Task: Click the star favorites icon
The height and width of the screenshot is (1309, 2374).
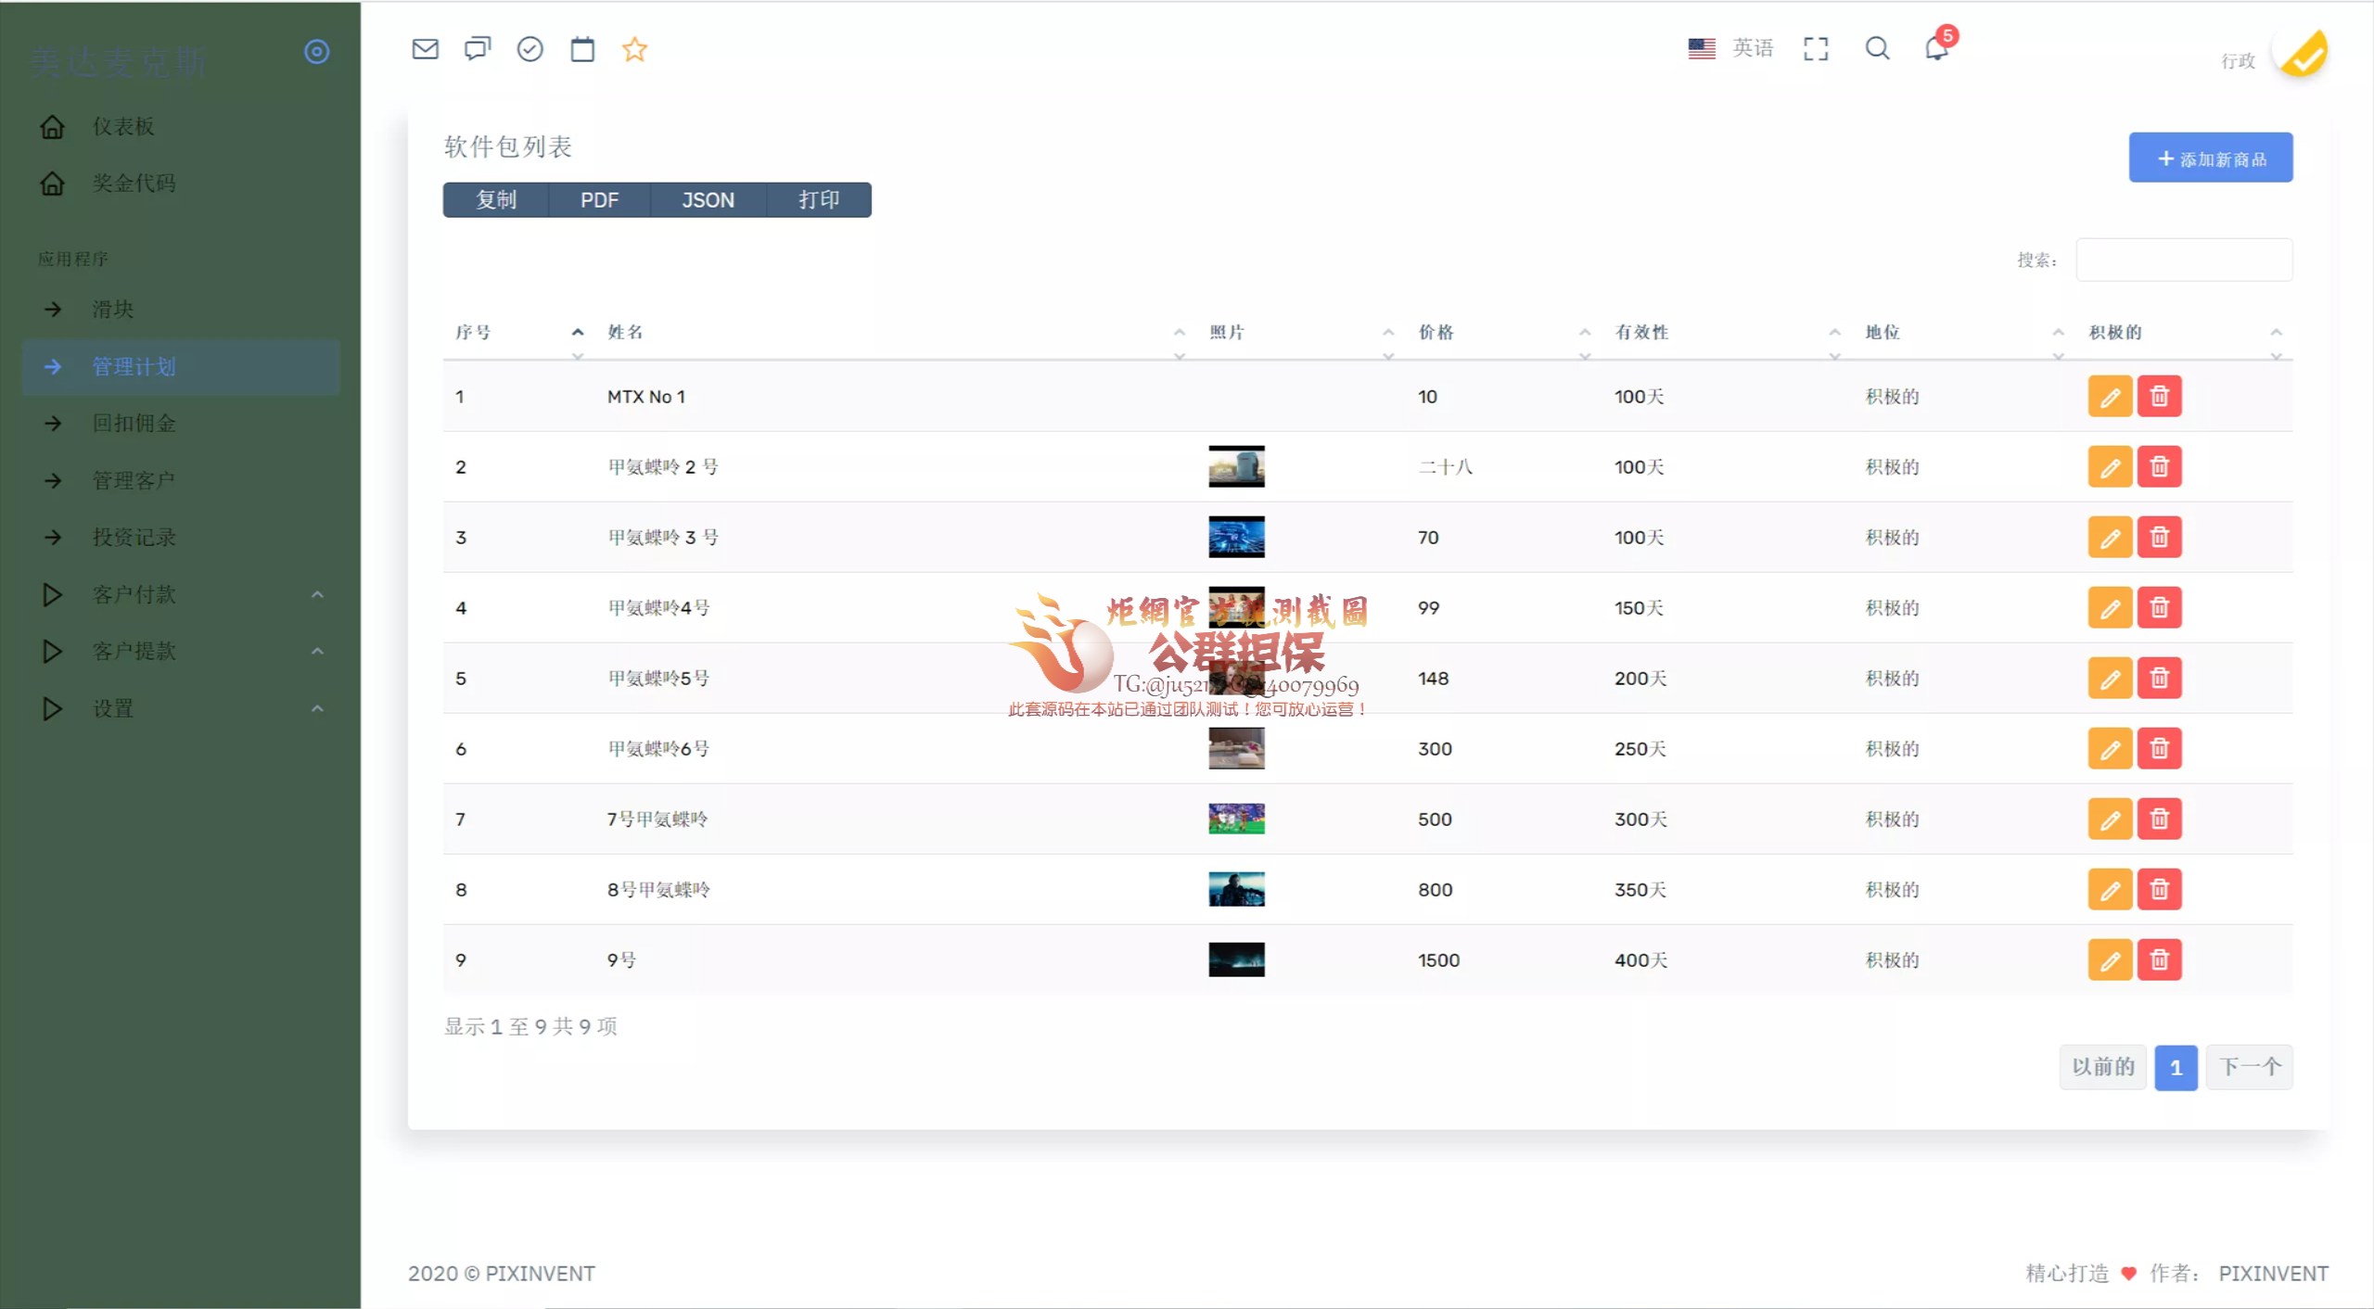Action: pyautogui.click(x=635, y=48)
